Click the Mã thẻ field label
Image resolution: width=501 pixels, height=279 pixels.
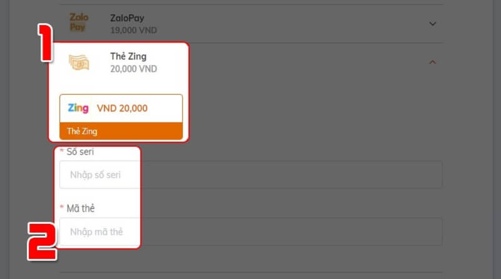point(81,208)
